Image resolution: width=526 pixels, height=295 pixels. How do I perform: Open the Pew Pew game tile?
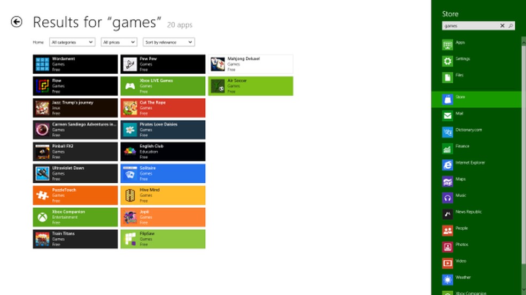163,64
